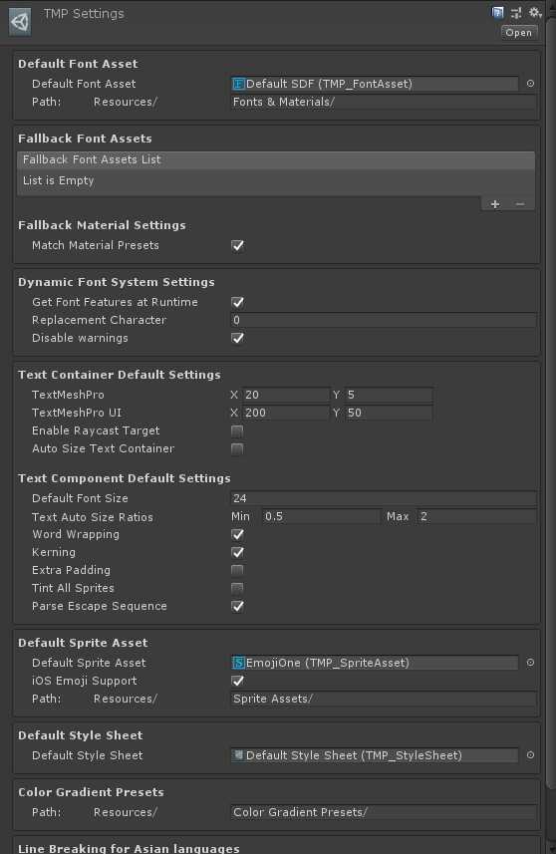Select the Fallback Font Assets List header
Screen dimensions: 556x854
coord(276,159)
